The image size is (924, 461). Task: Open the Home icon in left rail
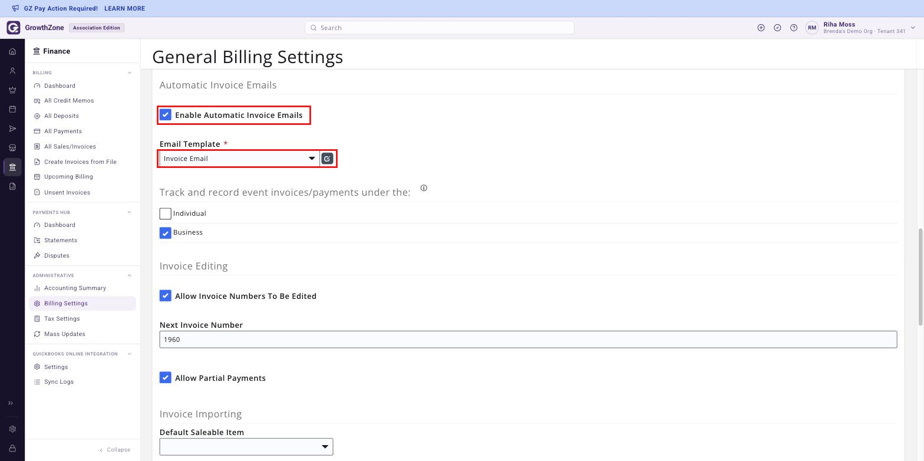(x=12, y=52)
